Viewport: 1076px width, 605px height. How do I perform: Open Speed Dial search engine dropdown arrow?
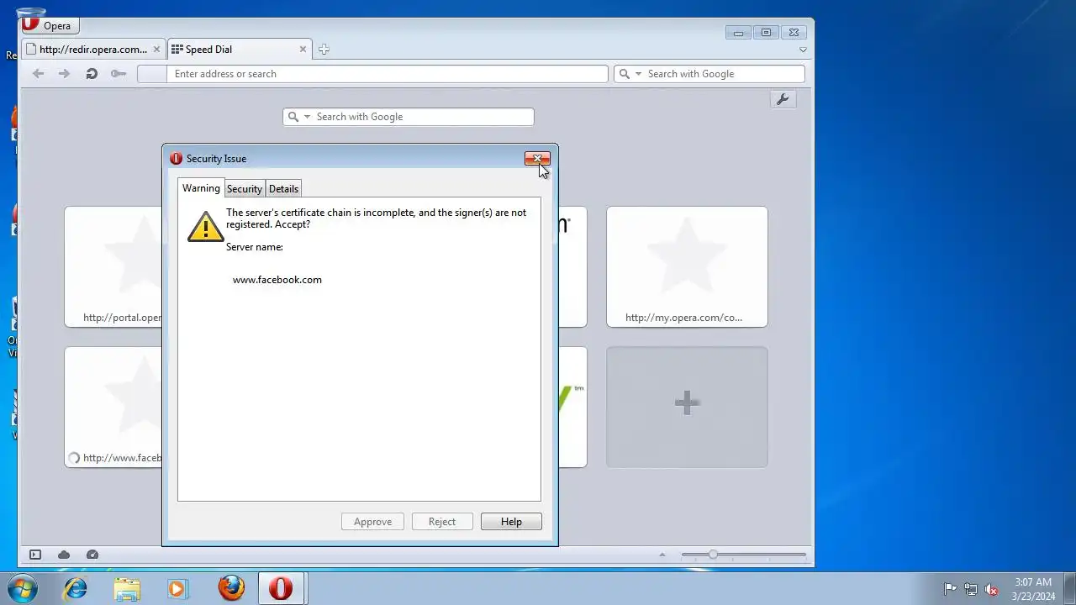[307, 117]
